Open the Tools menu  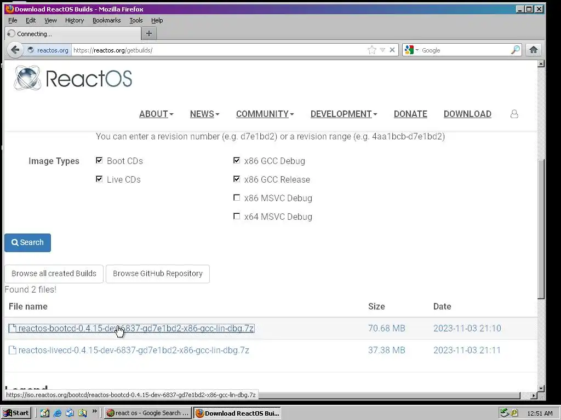click(136, 20)
